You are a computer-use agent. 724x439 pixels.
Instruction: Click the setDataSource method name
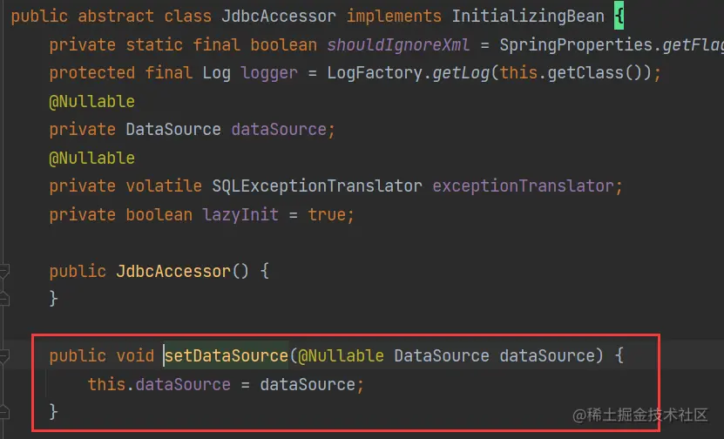click(227, 356)
